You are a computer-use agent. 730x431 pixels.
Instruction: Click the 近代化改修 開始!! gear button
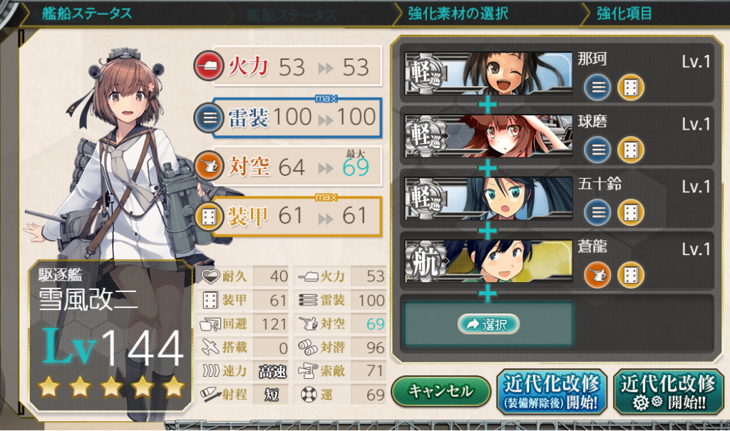(667, 391)
